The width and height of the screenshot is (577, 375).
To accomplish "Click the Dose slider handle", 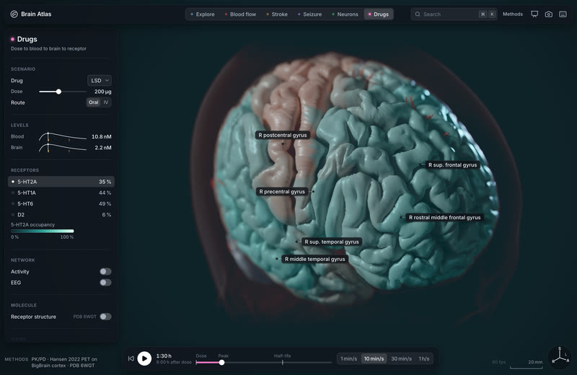I will [x=58, y=92].
